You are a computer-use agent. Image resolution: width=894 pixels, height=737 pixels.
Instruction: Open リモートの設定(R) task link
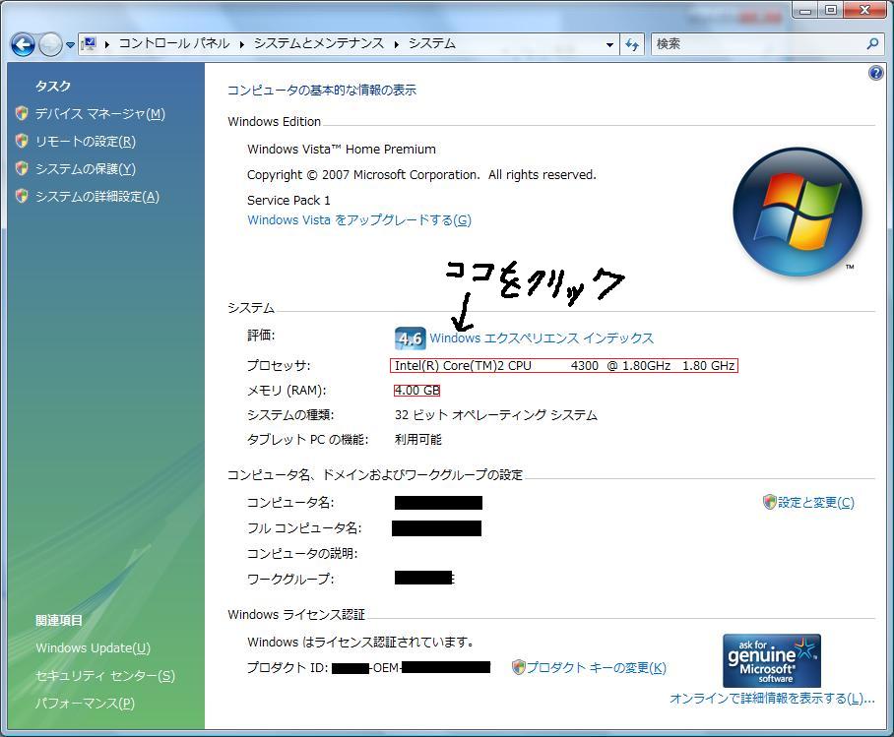(x=86, y=142)
